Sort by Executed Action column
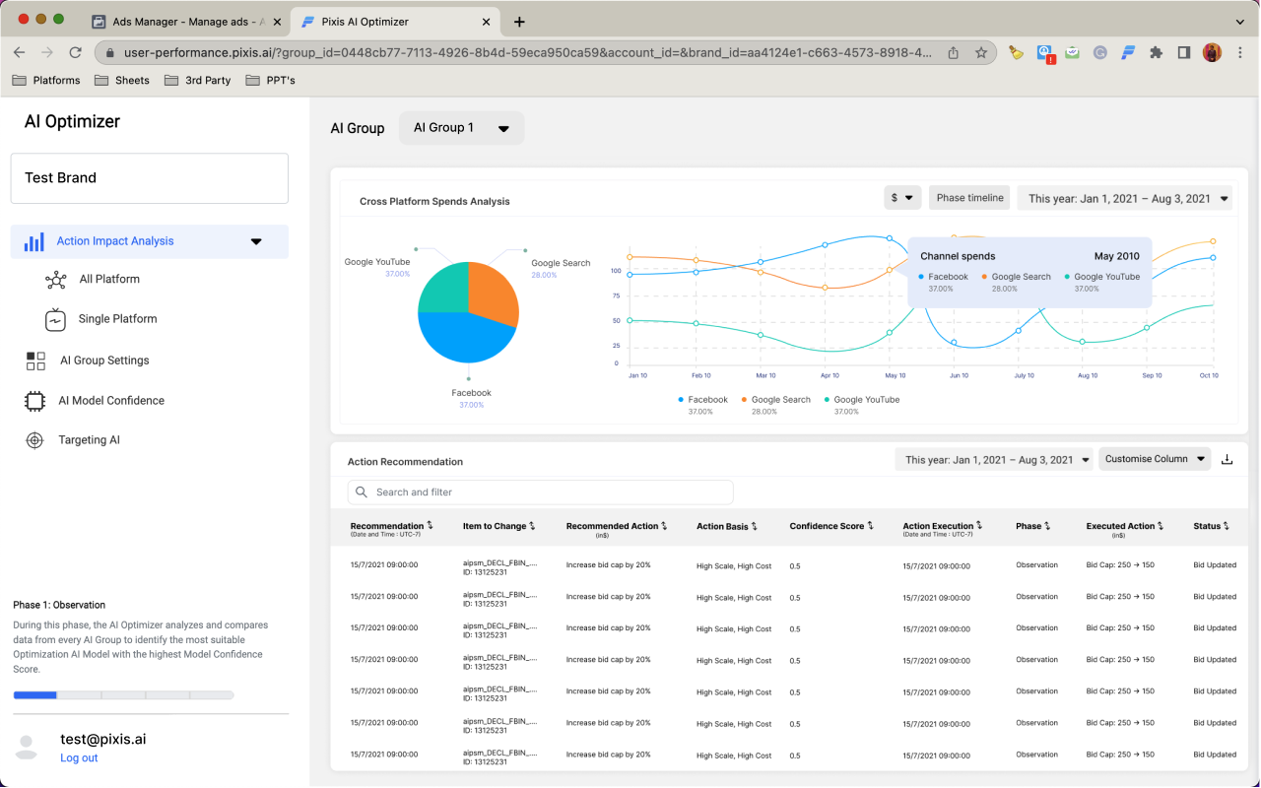 pos(1161,526)
